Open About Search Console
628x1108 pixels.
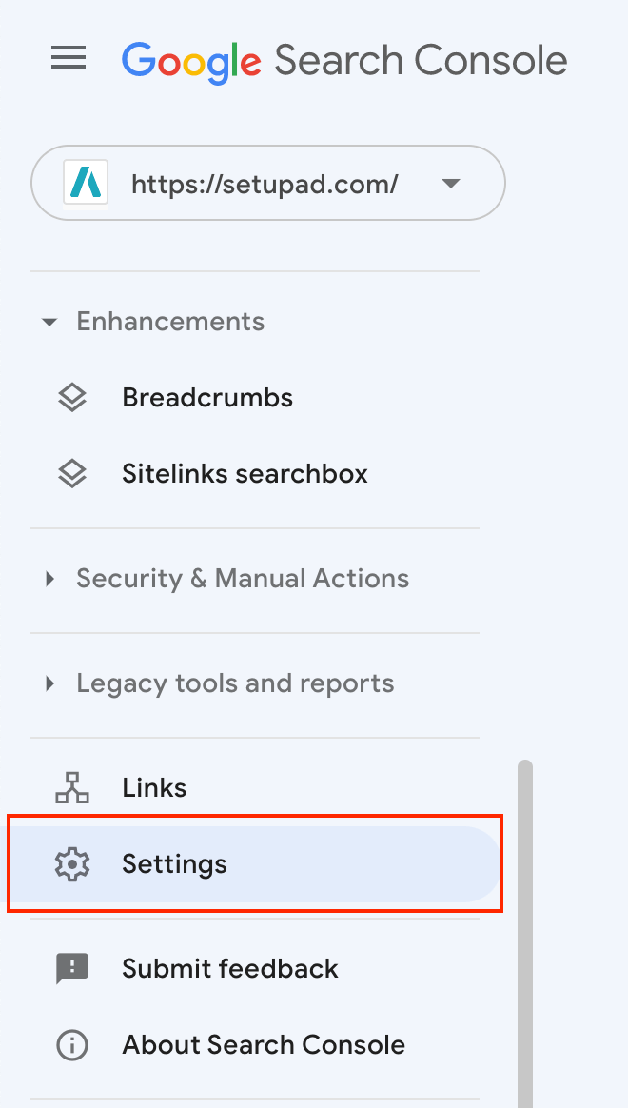tap(264, 1044)
